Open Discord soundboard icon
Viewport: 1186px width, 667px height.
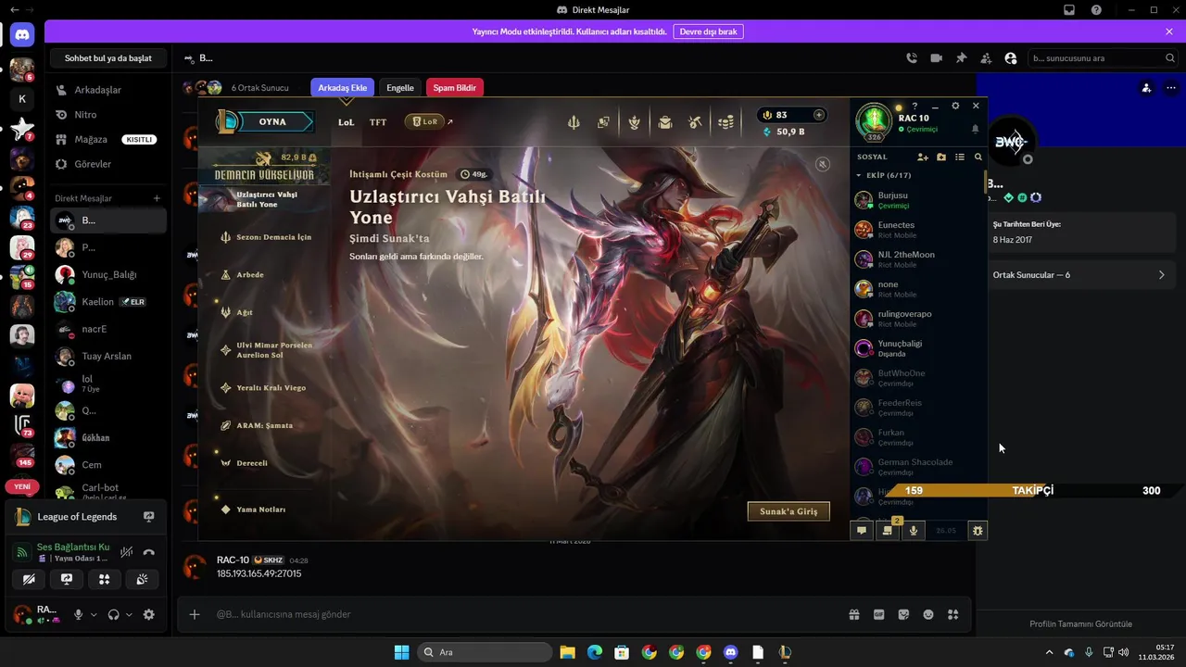142,579
